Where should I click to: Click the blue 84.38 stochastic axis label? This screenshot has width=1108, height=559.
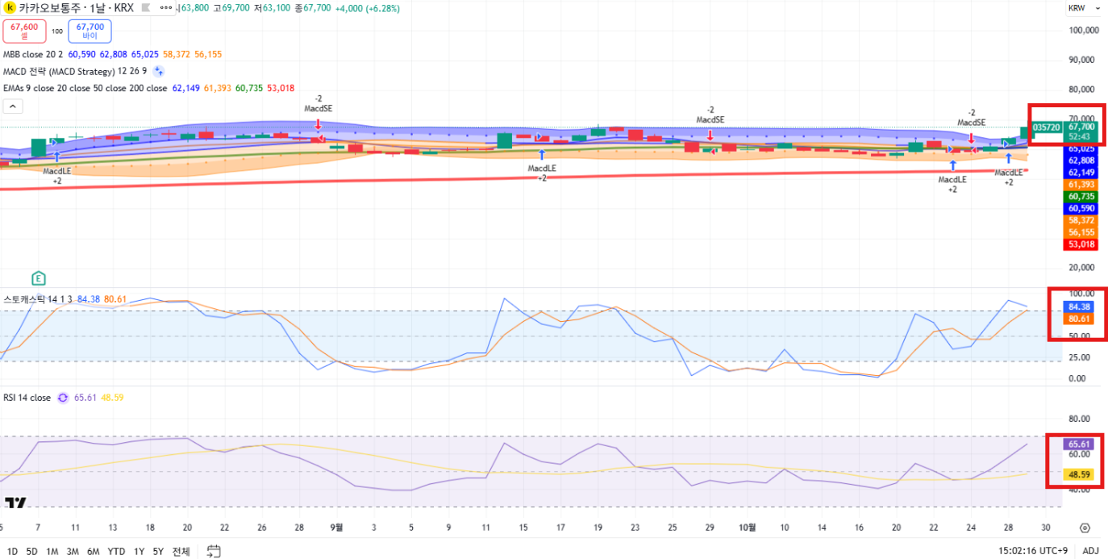tap(1079, 307)
